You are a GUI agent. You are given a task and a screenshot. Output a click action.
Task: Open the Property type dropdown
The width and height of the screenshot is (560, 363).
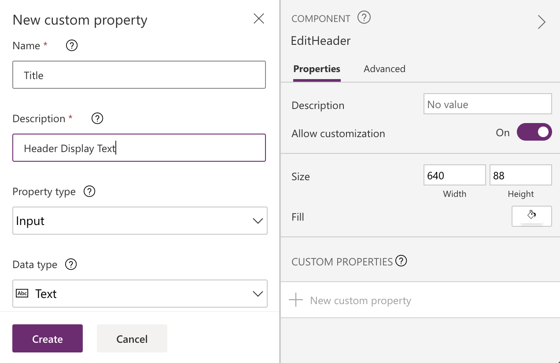140,221
